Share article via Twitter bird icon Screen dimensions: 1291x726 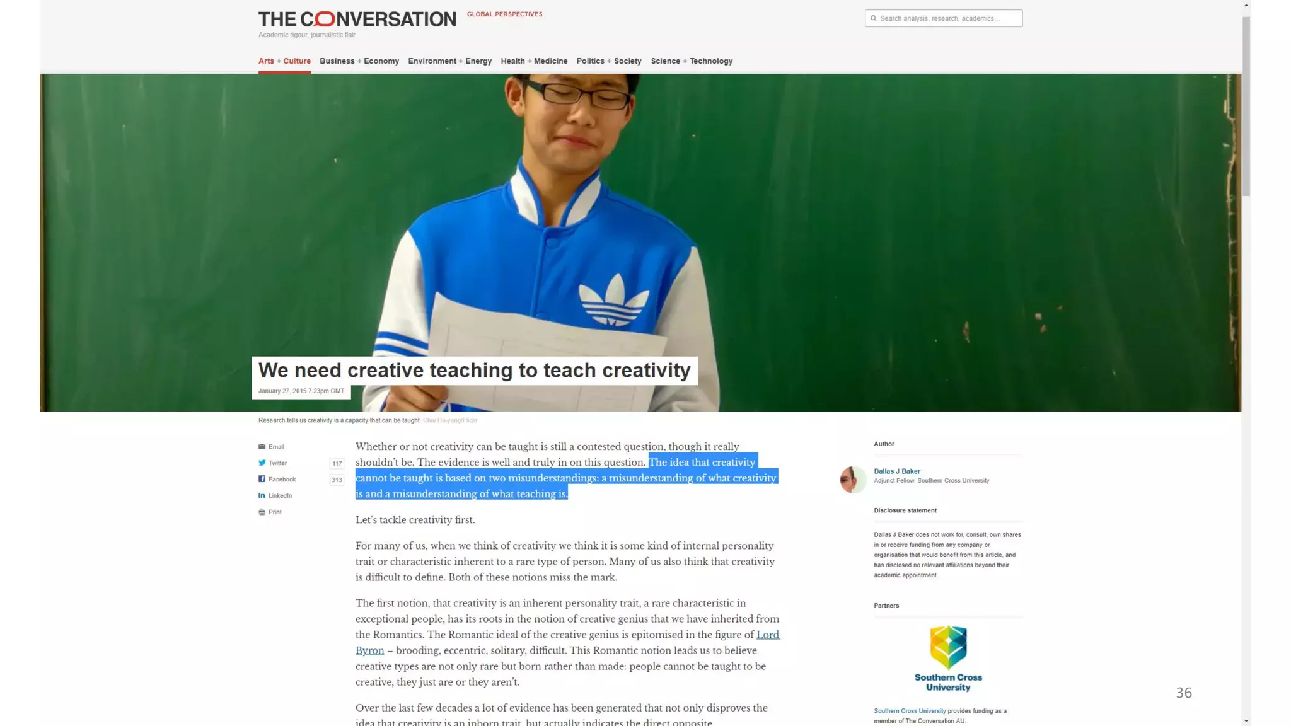(x=262, y=463)
